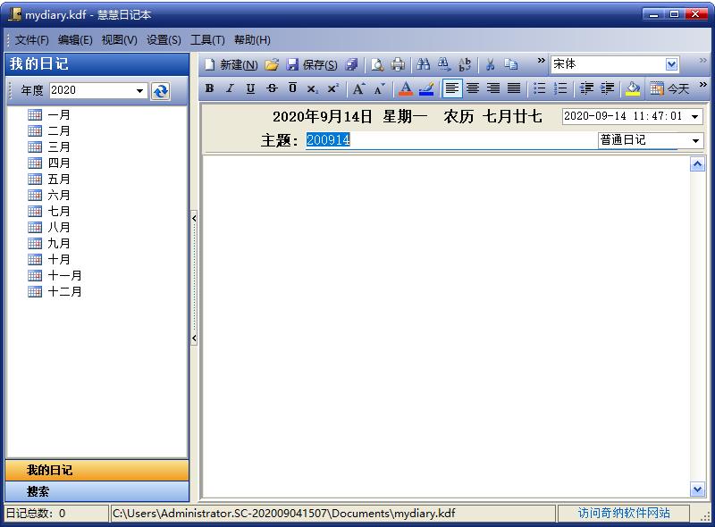Toggle subscript formatting

point(312,88)
